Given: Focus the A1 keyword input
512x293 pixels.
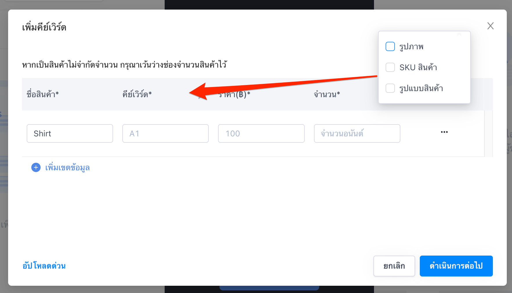Looking at the screenshot, I should [x=166, y=133].
